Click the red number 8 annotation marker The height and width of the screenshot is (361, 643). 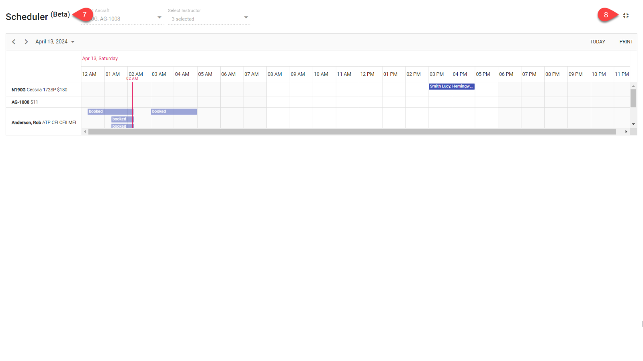click(606, 15)
